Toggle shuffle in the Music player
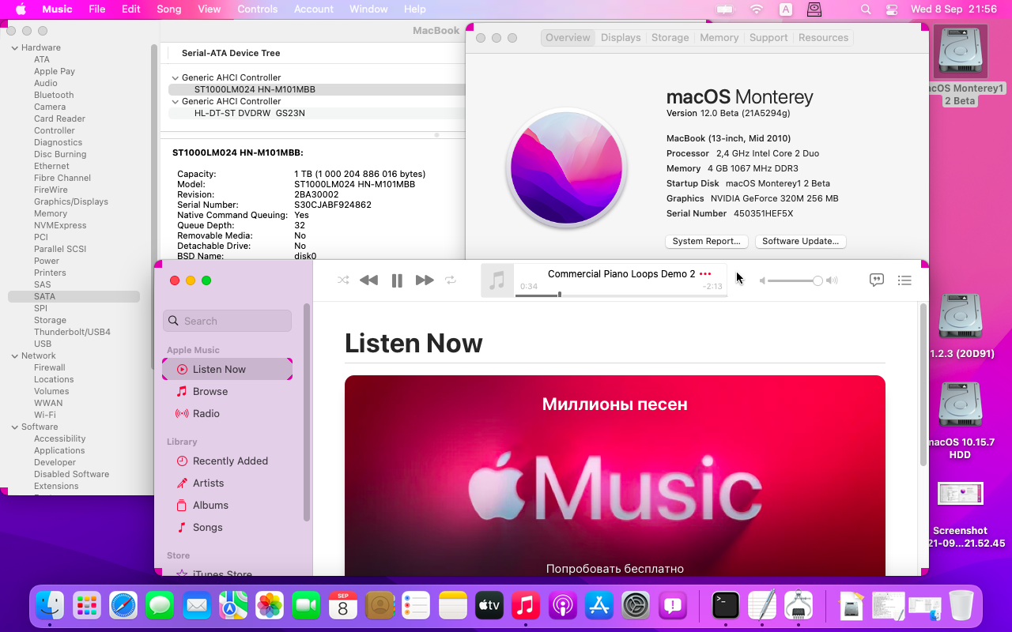The height and width of the screenshot is (632, 1012). (343, 280)
